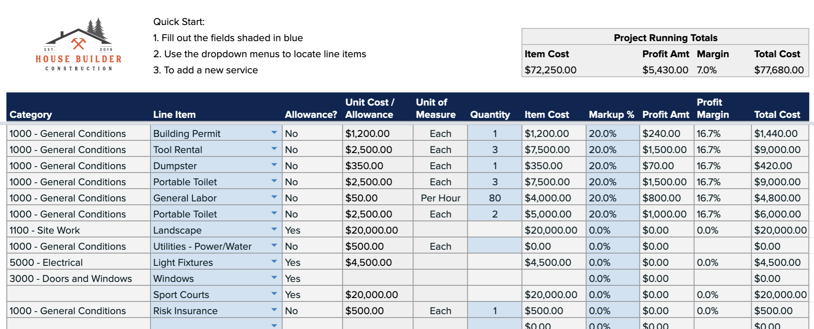Viewport: 814px width, 329px height.
Task: Select the $5,430.00 running Profit Amt value
Action: pyautogui.click(x=665, y=70)
